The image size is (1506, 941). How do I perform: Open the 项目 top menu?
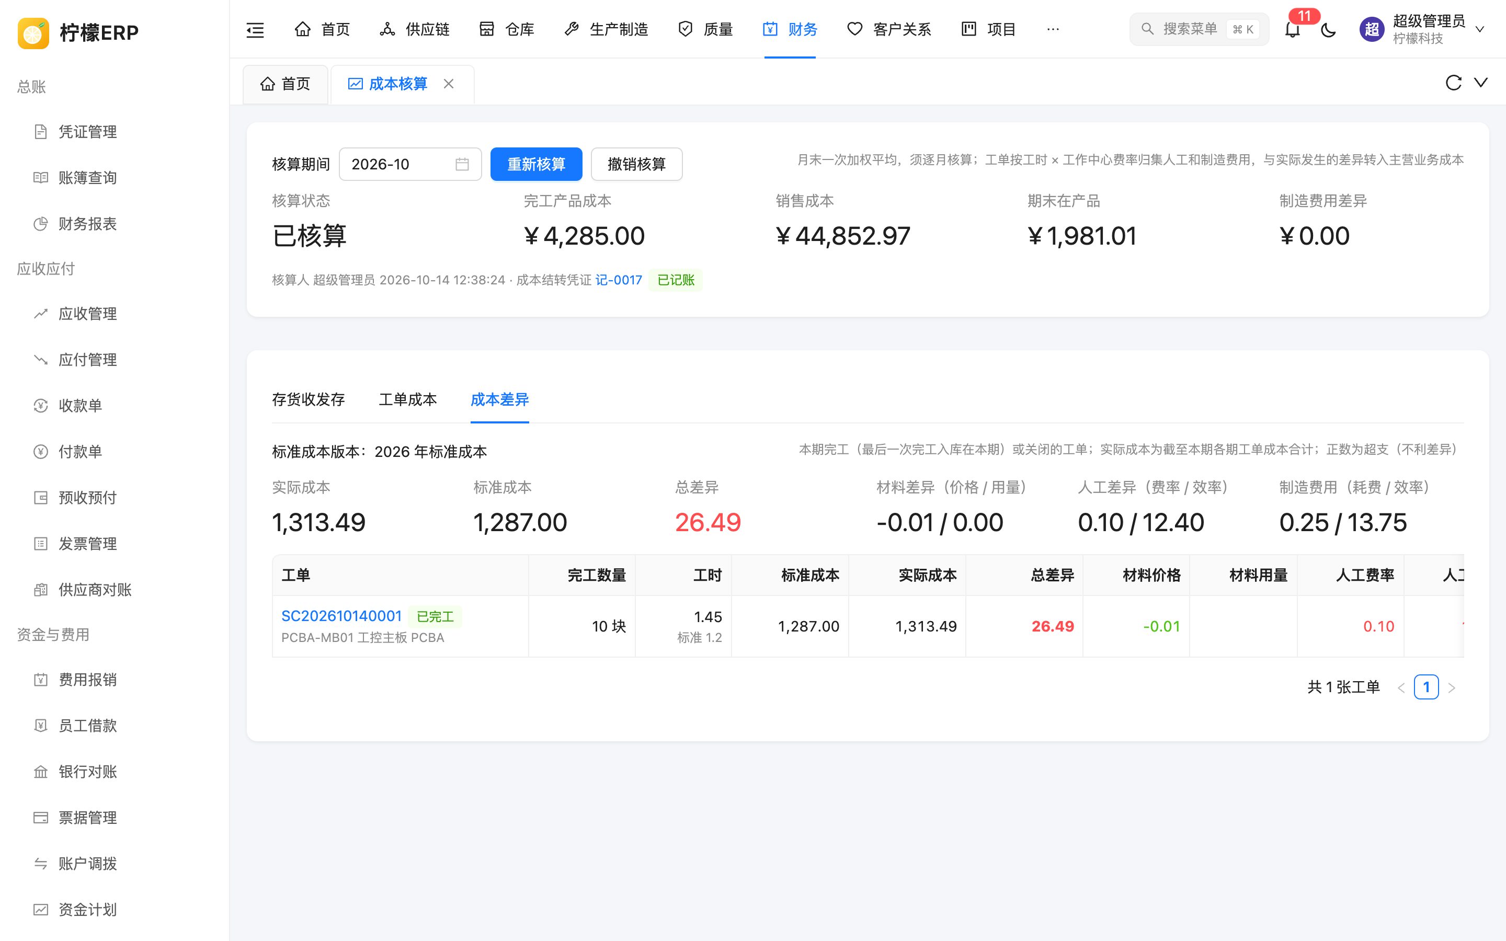(988, 29)
